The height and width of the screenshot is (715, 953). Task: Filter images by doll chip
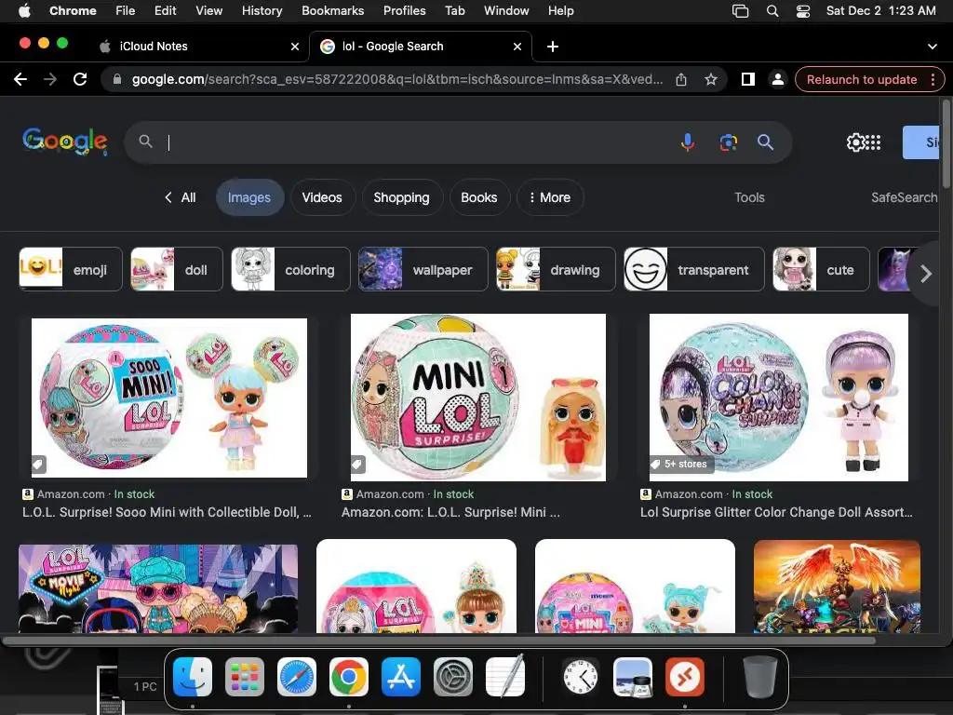(x=177, y=269)
